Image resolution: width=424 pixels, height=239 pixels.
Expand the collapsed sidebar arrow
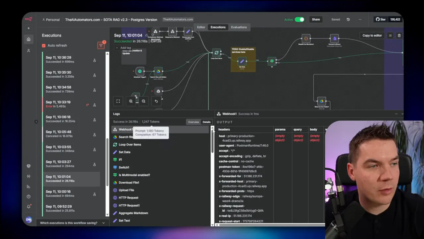pos(36,122)
